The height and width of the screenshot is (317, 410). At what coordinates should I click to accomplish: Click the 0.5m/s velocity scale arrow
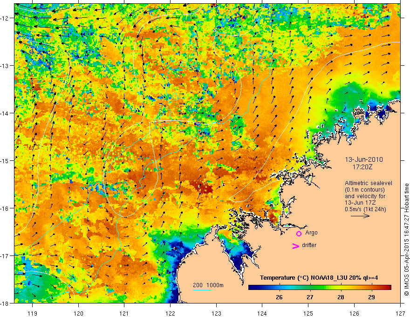coord(360,216)
